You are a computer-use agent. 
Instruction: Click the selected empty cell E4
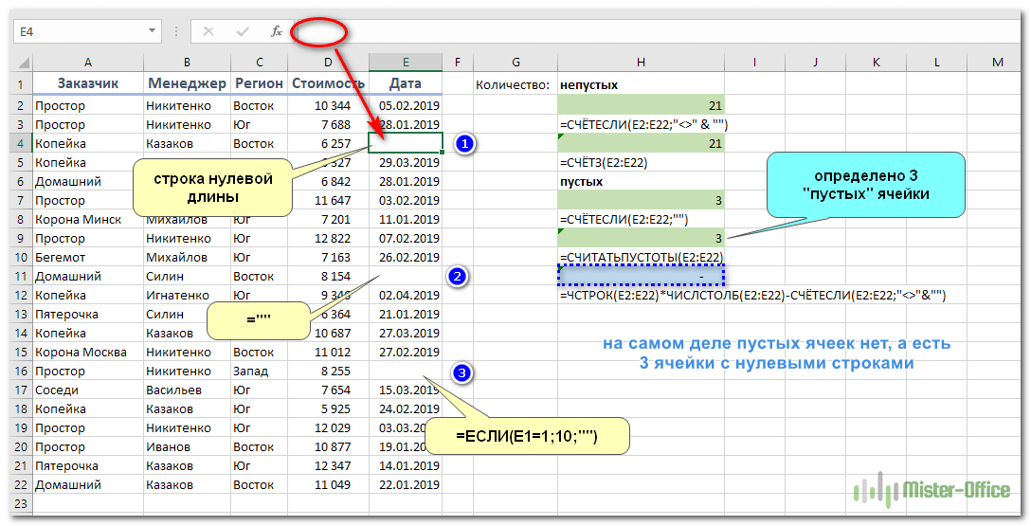coord(406,144)
